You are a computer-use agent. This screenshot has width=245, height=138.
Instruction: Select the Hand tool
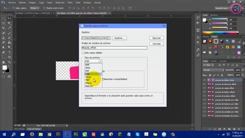3,62
